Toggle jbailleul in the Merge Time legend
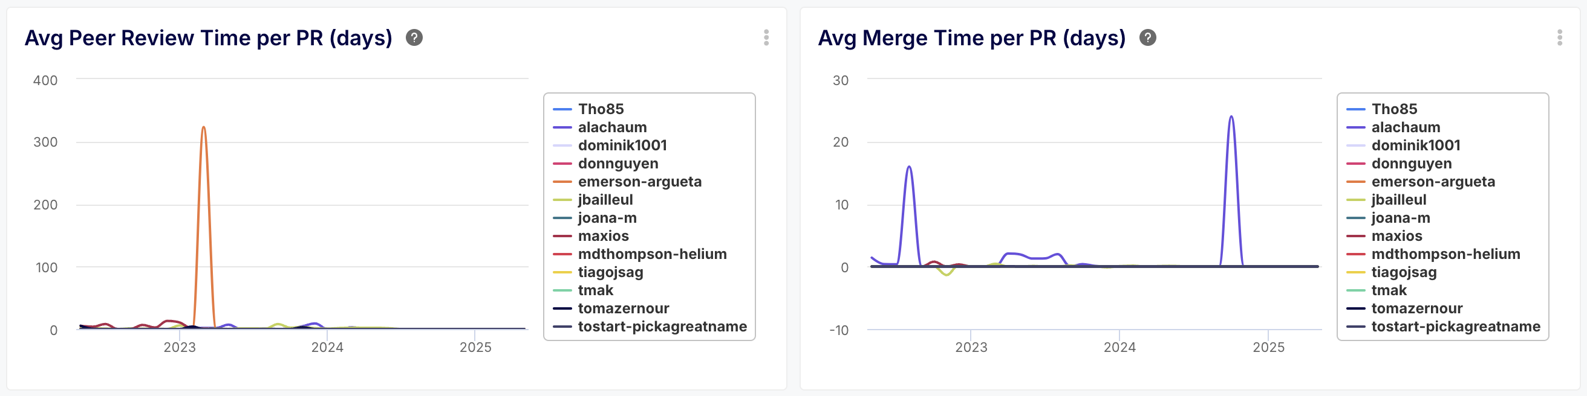This screenshot has height=396, width=1587. (1398, 200)
